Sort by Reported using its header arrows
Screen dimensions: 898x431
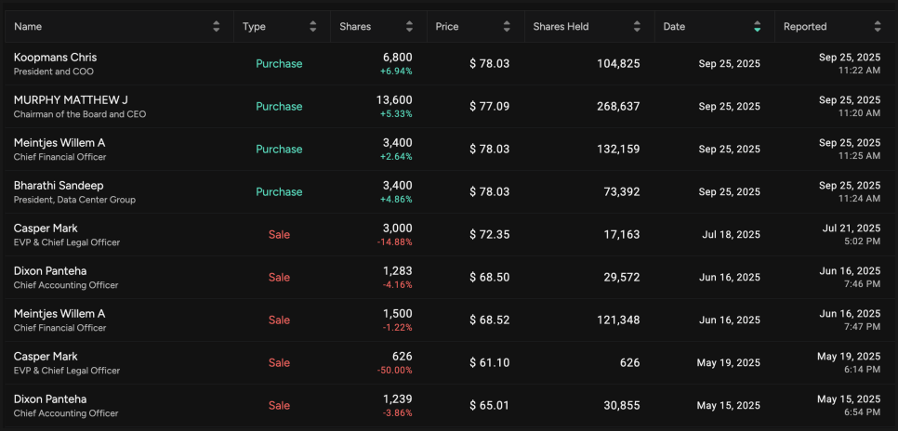click(878, 27)
